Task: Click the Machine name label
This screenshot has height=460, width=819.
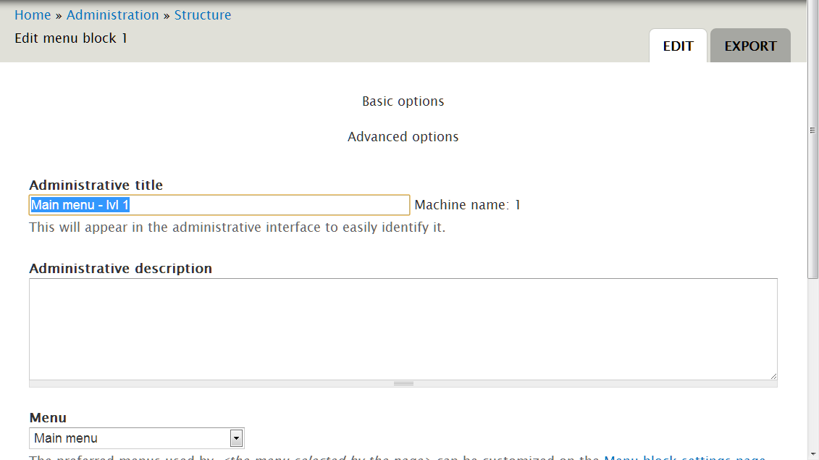Action: pos(466,205)
